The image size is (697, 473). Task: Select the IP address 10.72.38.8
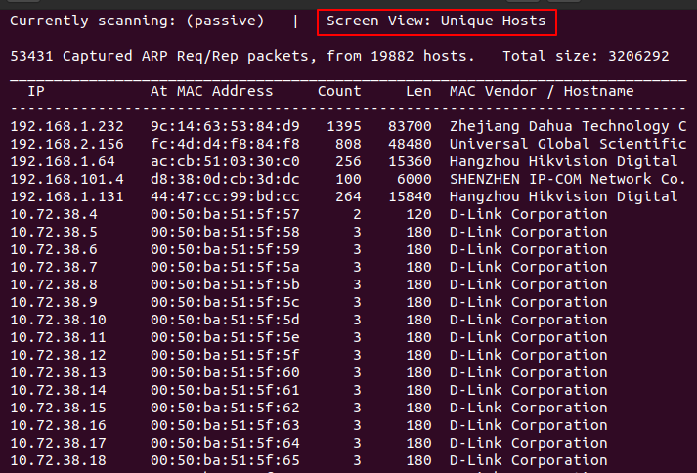coord(54,284)
